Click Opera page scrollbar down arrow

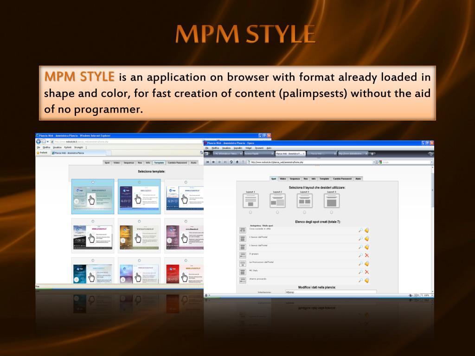pyautogui.click(x=432, y=291)
